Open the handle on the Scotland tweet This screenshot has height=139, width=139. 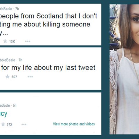[x=6, y=9]
